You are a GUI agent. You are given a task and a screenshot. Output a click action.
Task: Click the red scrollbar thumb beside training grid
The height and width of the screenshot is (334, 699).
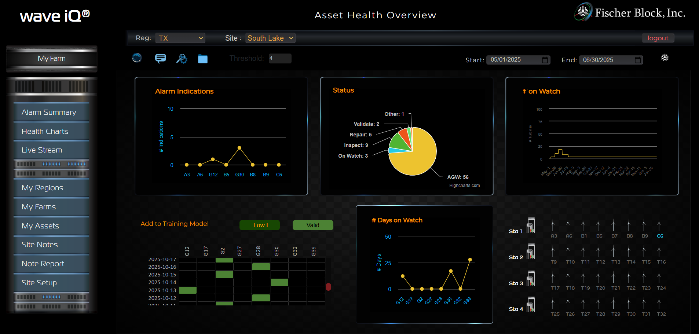(328, 287)
